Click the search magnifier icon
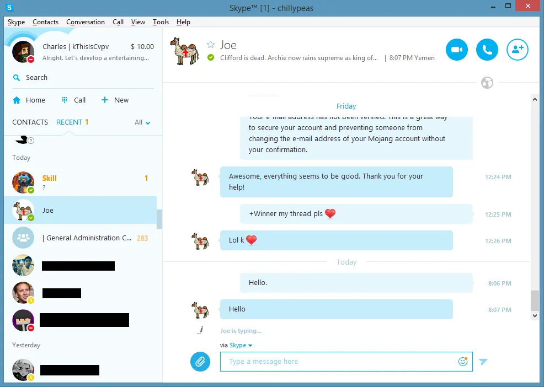 17,78
